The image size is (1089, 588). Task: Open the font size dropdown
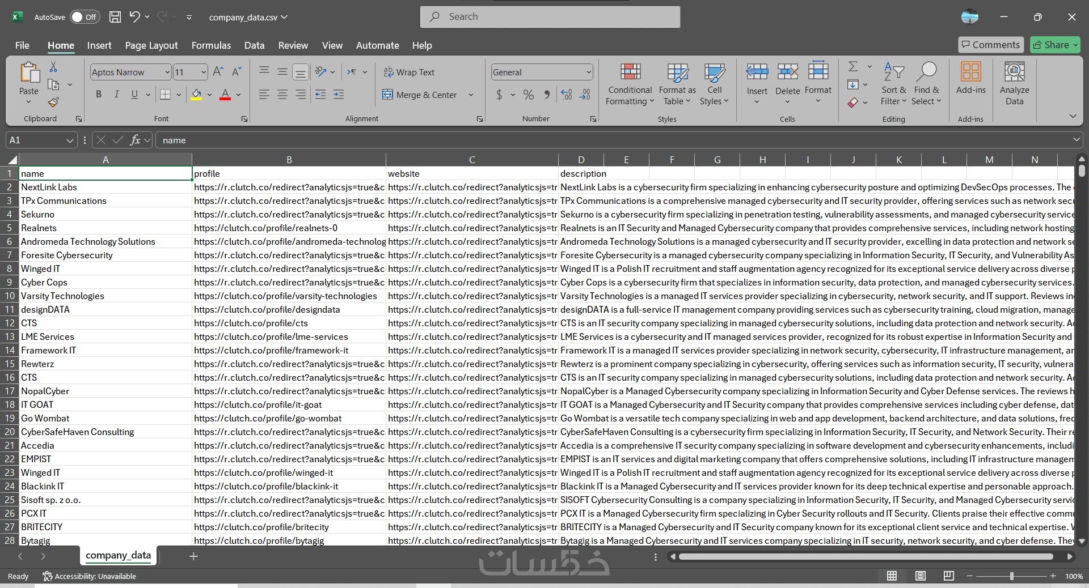click(x=204, y=72)
